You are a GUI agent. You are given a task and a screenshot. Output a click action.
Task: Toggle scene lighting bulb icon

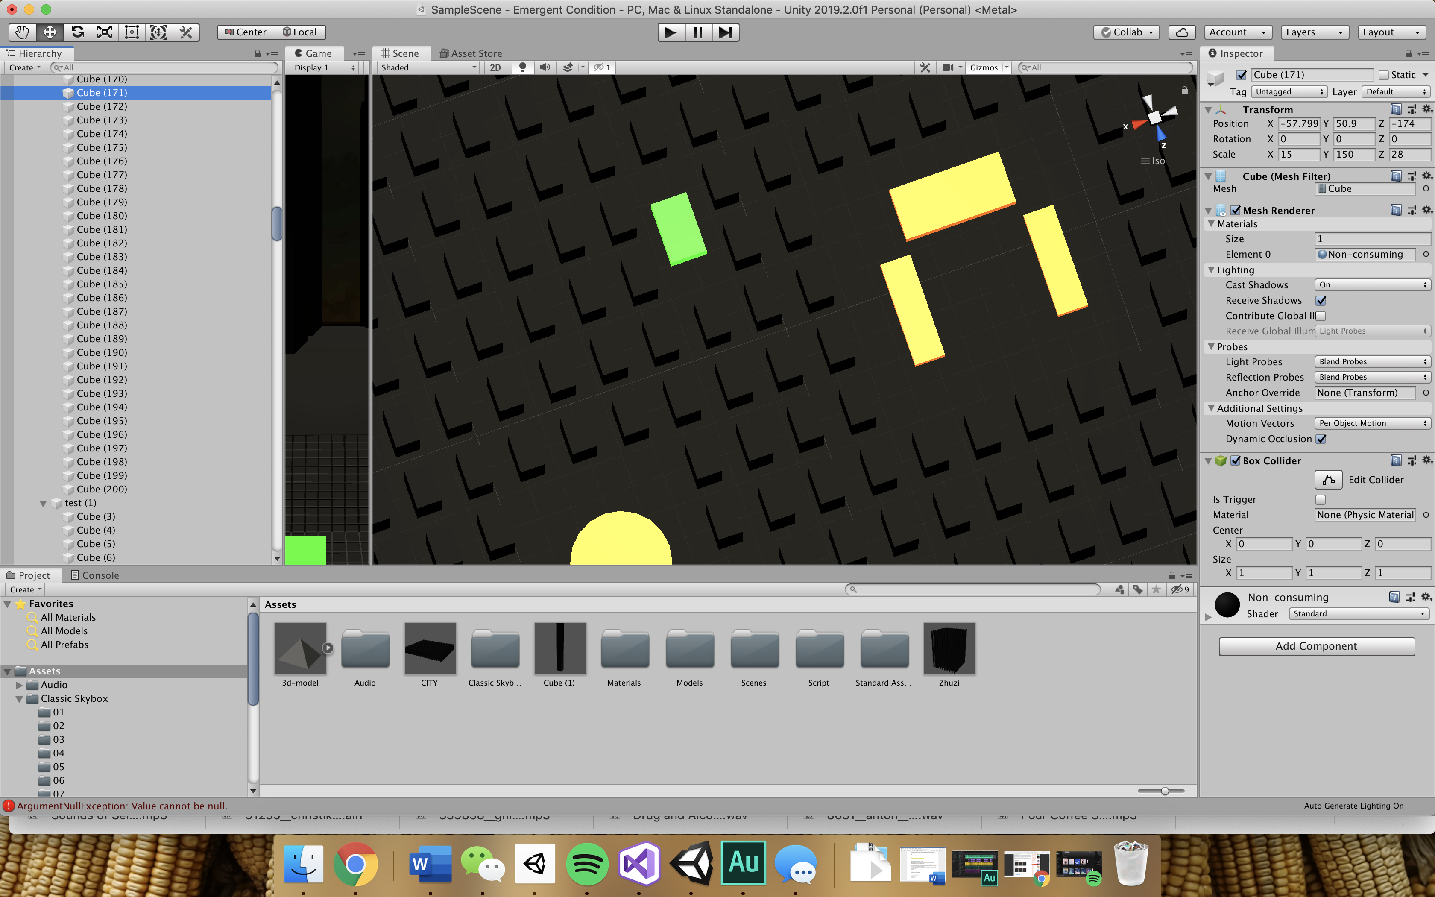click(x=522, y=67)
